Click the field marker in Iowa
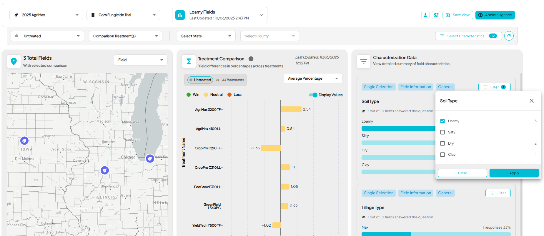Viewport: 544px width, 236px height. pos(24,141)
